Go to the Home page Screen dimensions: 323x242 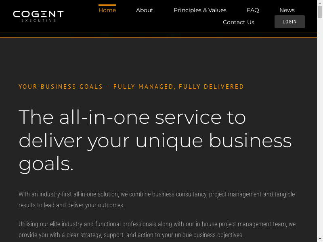coord(107,10)
